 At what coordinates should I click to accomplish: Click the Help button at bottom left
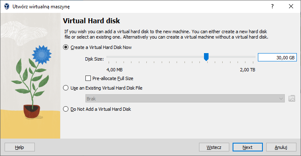[19, 147]
